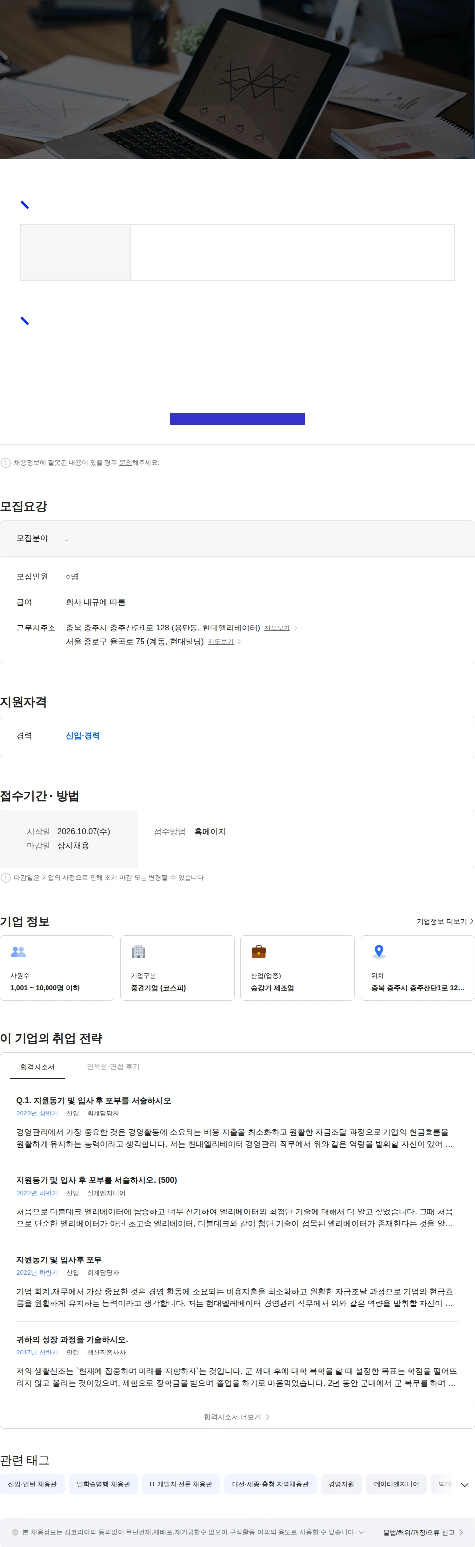Image resolution: width=475 pixels, height=1547 pixels.
Task: Open 지도보기 for the 충북 충주시 address
Action: point(277,628)
